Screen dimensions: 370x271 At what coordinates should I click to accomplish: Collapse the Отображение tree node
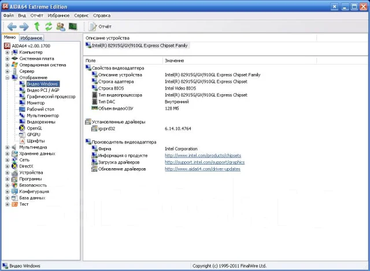(8, 77)
